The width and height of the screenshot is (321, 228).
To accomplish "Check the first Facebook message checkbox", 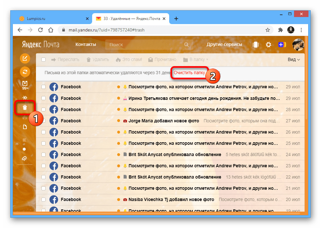I will point(44,87).
